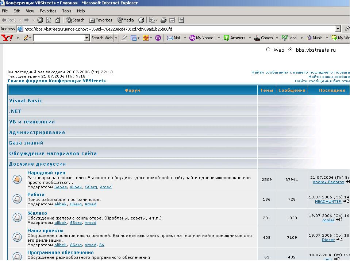350x261 pixels.
Task: Expand the Forward button history dropdown arrow
Action: (33, 20)
